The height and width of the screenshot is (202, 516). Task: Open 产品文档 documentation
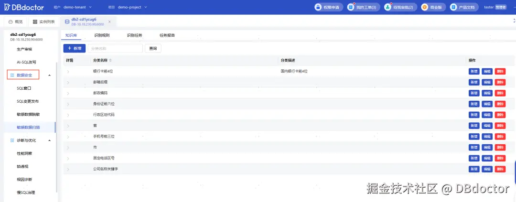[x=464, y=7]
